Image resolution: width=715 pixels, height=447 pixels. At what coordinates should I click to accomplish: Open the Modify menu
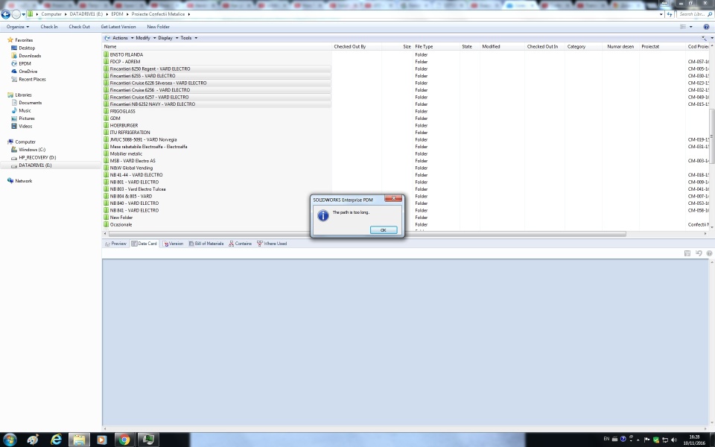coord(145,38)
